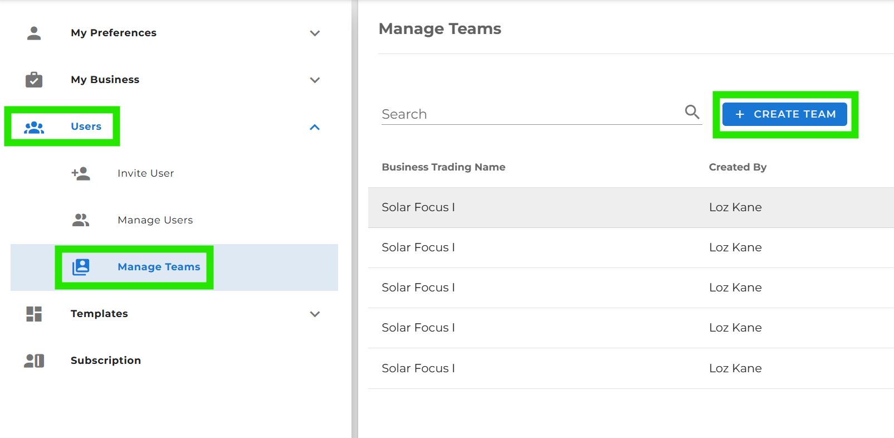Select the first Solar Focus I row
The height and width of the screenshot is (438, 894).
pos(418,207)
